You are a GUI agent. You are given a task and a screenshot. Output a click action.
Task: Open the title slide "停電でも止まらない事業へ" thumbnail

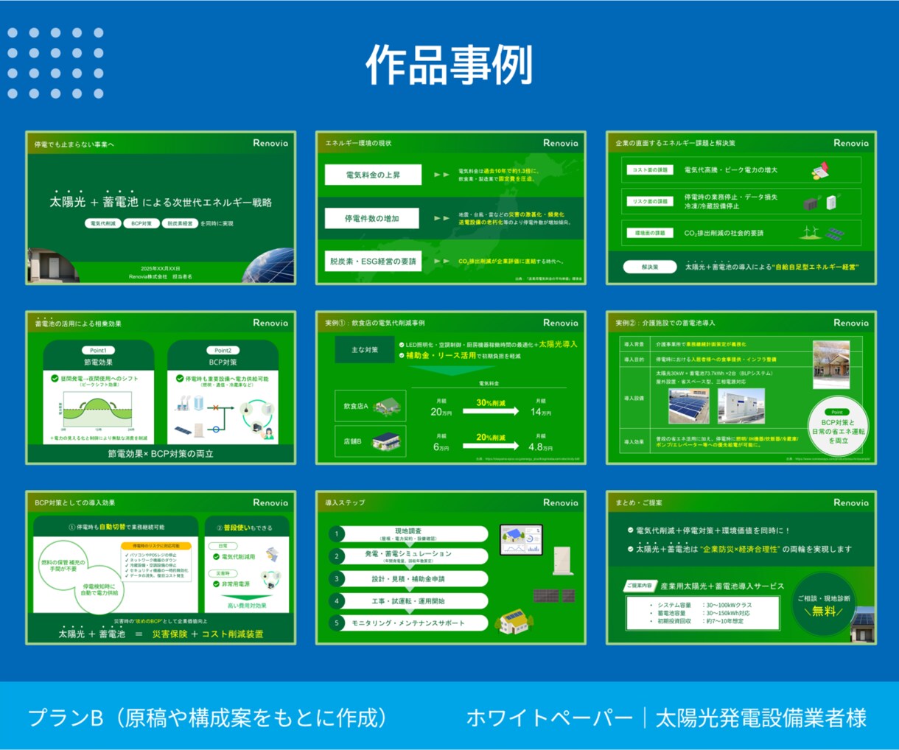(161, 208)
